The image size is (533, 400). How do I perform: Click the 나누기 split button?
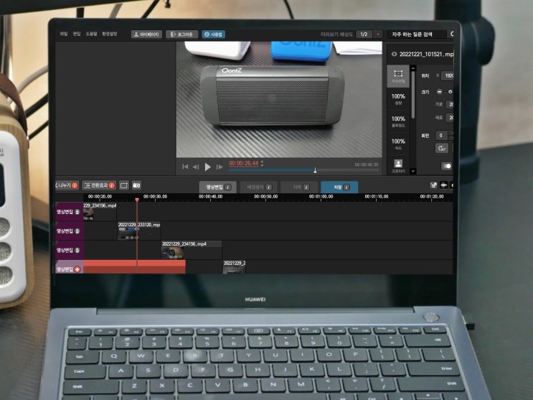(x=67, y=185)
